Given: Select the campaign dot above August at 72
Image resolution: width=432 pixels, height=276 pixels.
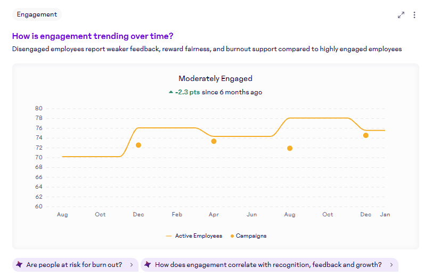Looking at the screenshot, I should click(x=290, y=148).
